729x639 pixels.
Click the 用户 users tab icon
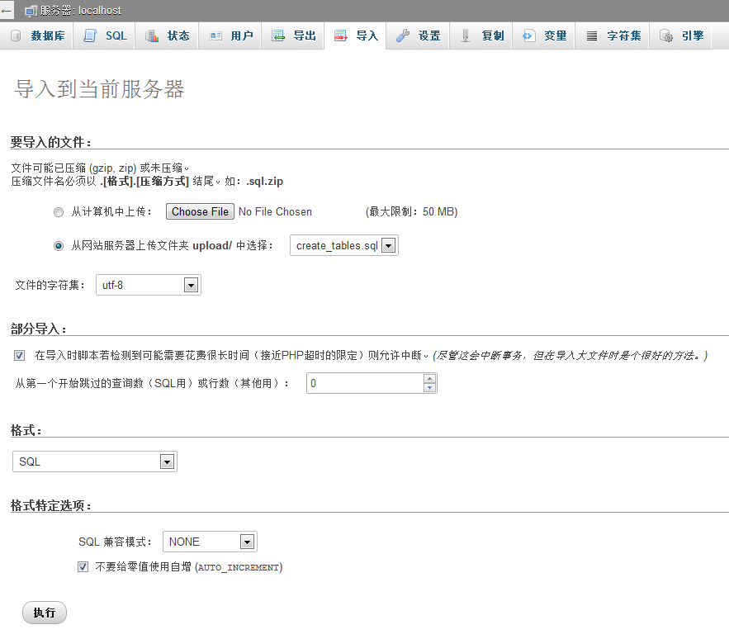215,36
